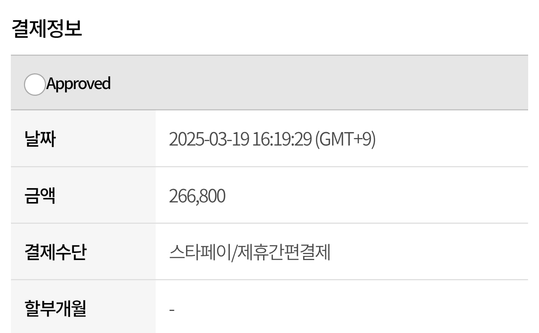539x333 pixels.
Task: Click the gray status bar right of Approved
Action: (x=318, y=83)
